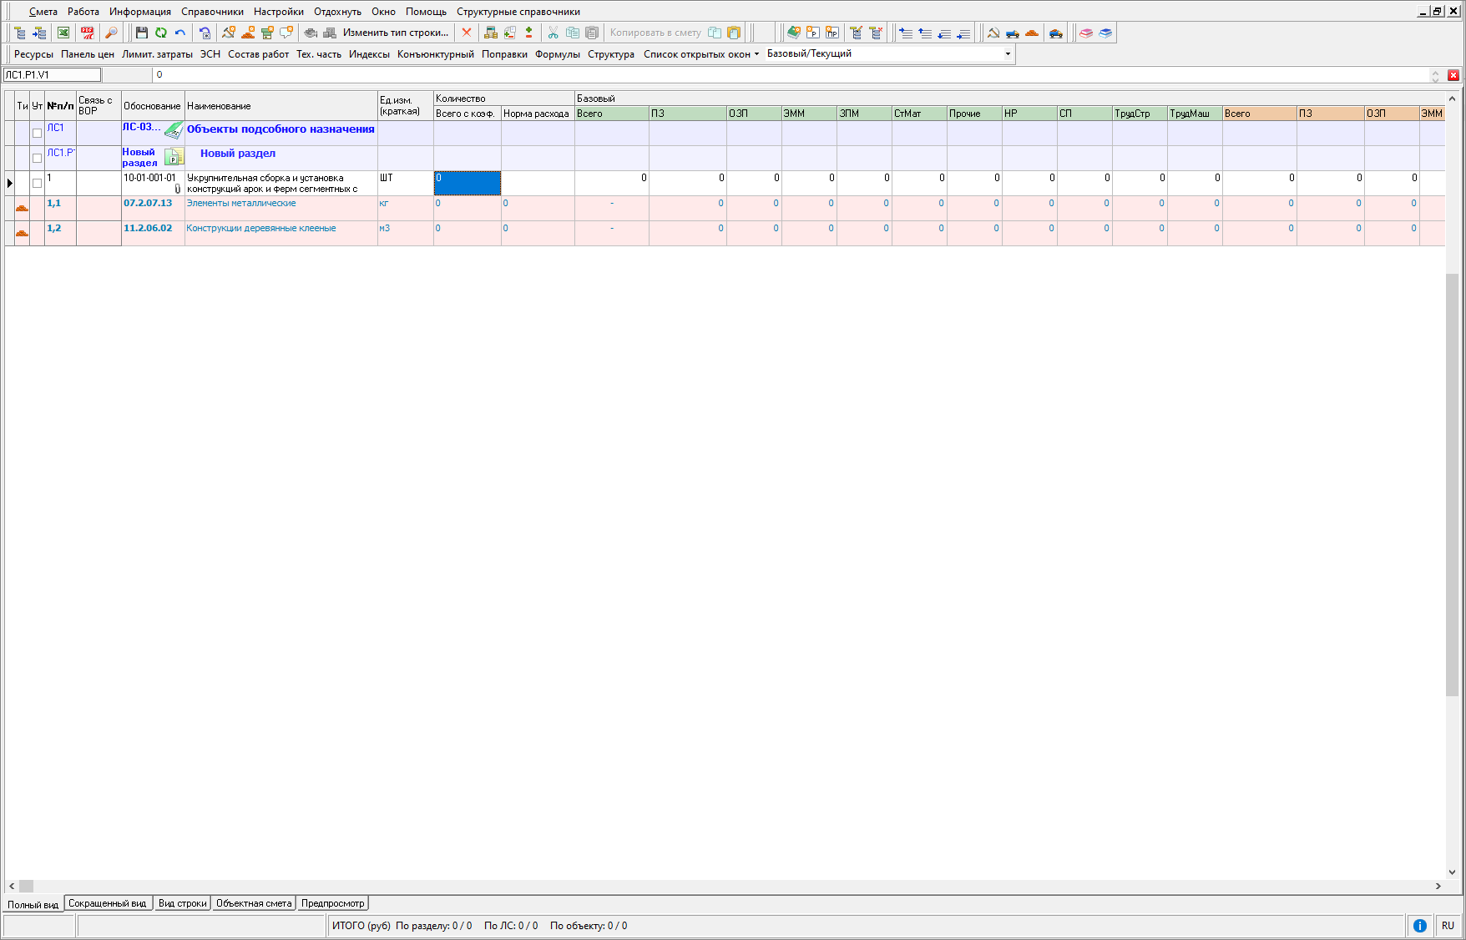
Task: Check the box for position 1 row
Action: pyautogui.click(x=37, y=183)
